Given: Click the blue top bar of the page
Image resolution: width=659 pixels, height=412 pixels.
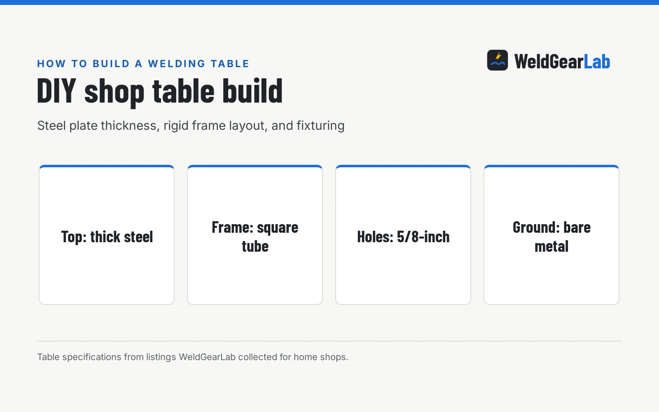Looking at the screenshot, I should [329, 2].
